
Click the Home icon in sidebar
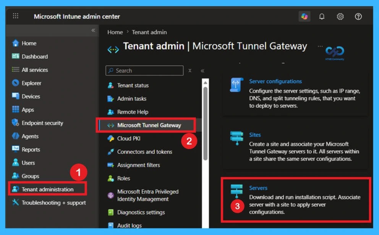(x=15, y=43)
